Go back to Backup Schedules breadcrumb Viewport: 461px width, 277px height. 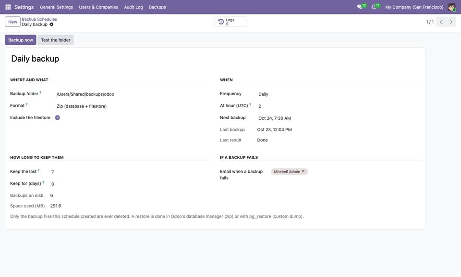tap(39, 19)
